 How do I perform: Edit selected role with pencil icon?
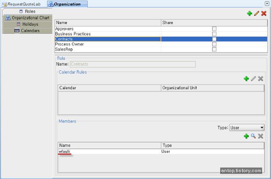(257, 13)
